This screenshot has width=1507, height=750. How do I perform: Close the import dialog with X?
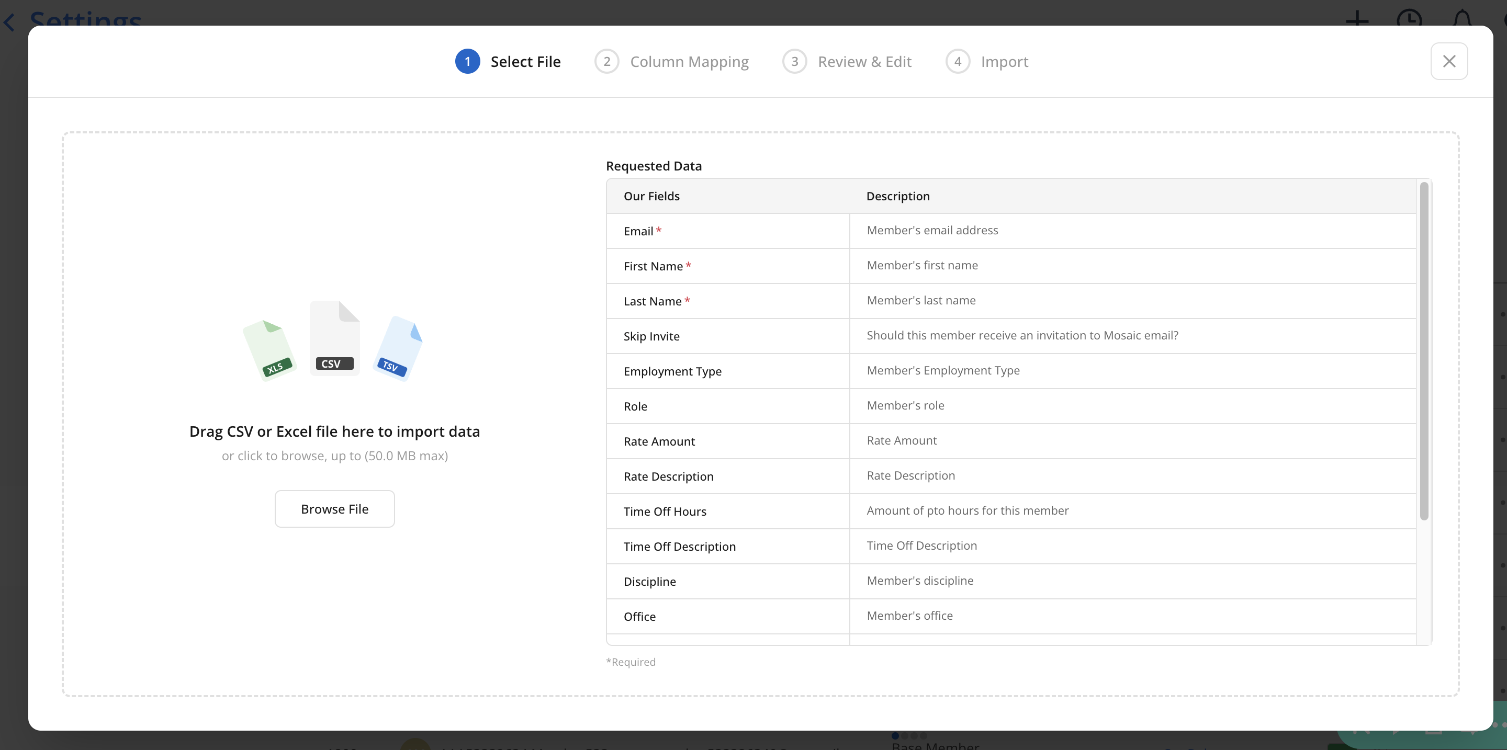(1448, 61)
